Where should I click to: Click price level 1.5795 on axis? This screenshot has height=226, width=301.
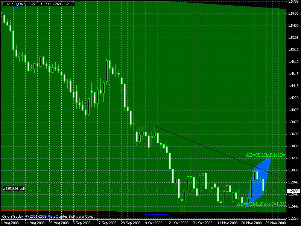[293, 2]
